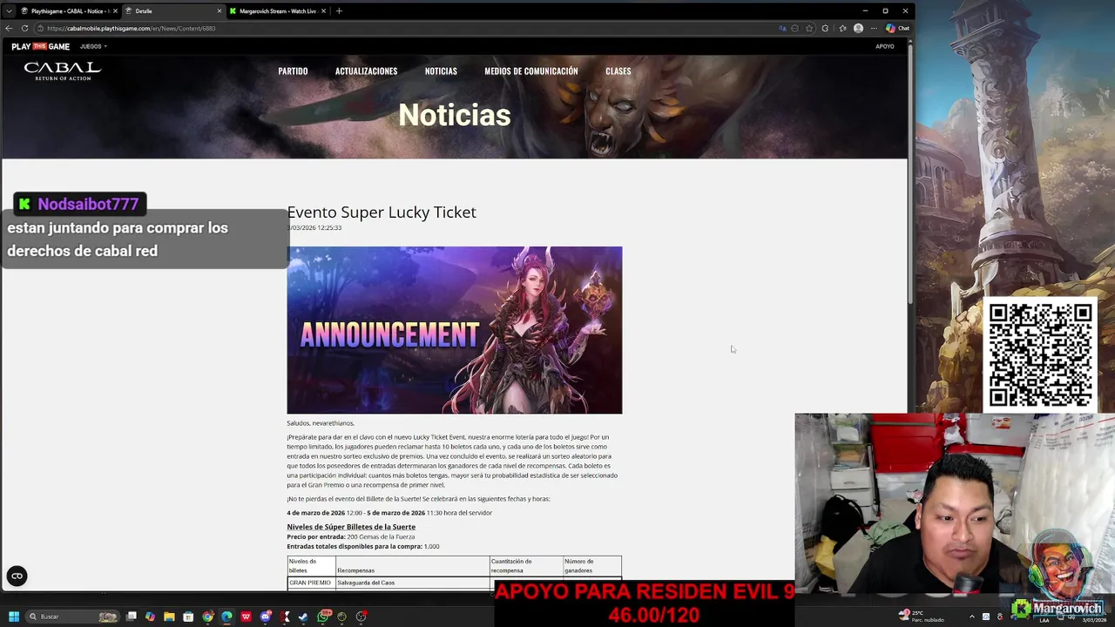Image resolution: width=1115 pixels, height=627 pixels.
Task: Open Task View from the taskbar
Action: [132, 617]
